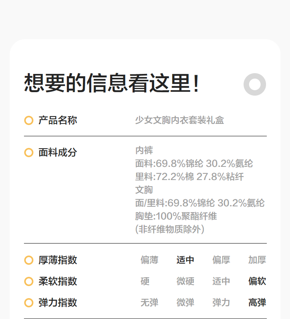Select 适中 in the 厚薄指数 row
290x319 pixels.
click(185, 260)
